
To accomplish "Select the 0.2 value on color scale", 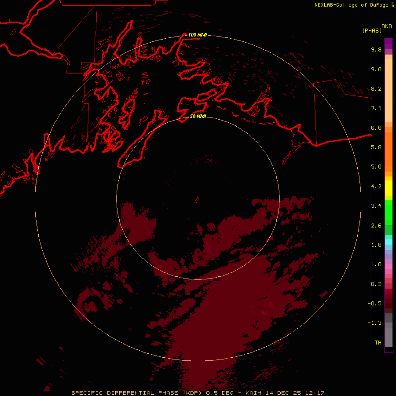I will (376, 284).
